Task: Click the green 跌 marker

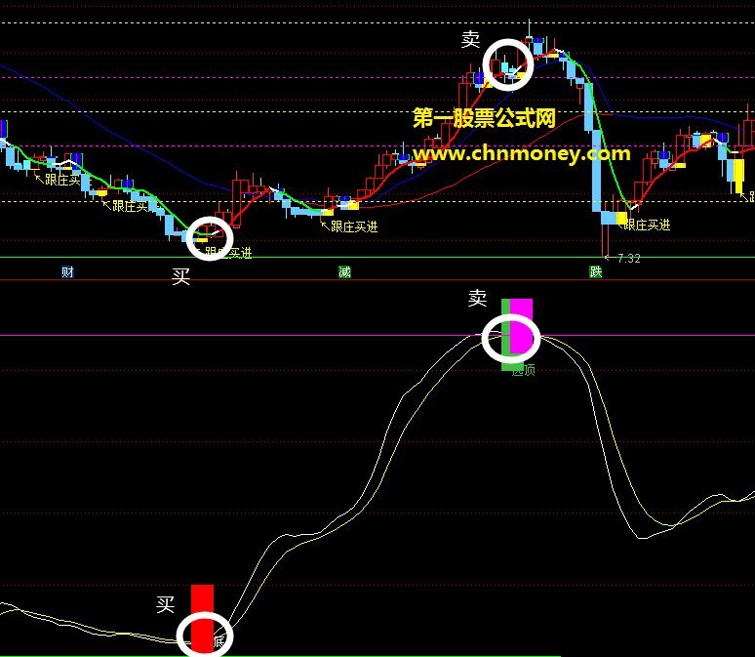Action: click(x=596, y=271)
